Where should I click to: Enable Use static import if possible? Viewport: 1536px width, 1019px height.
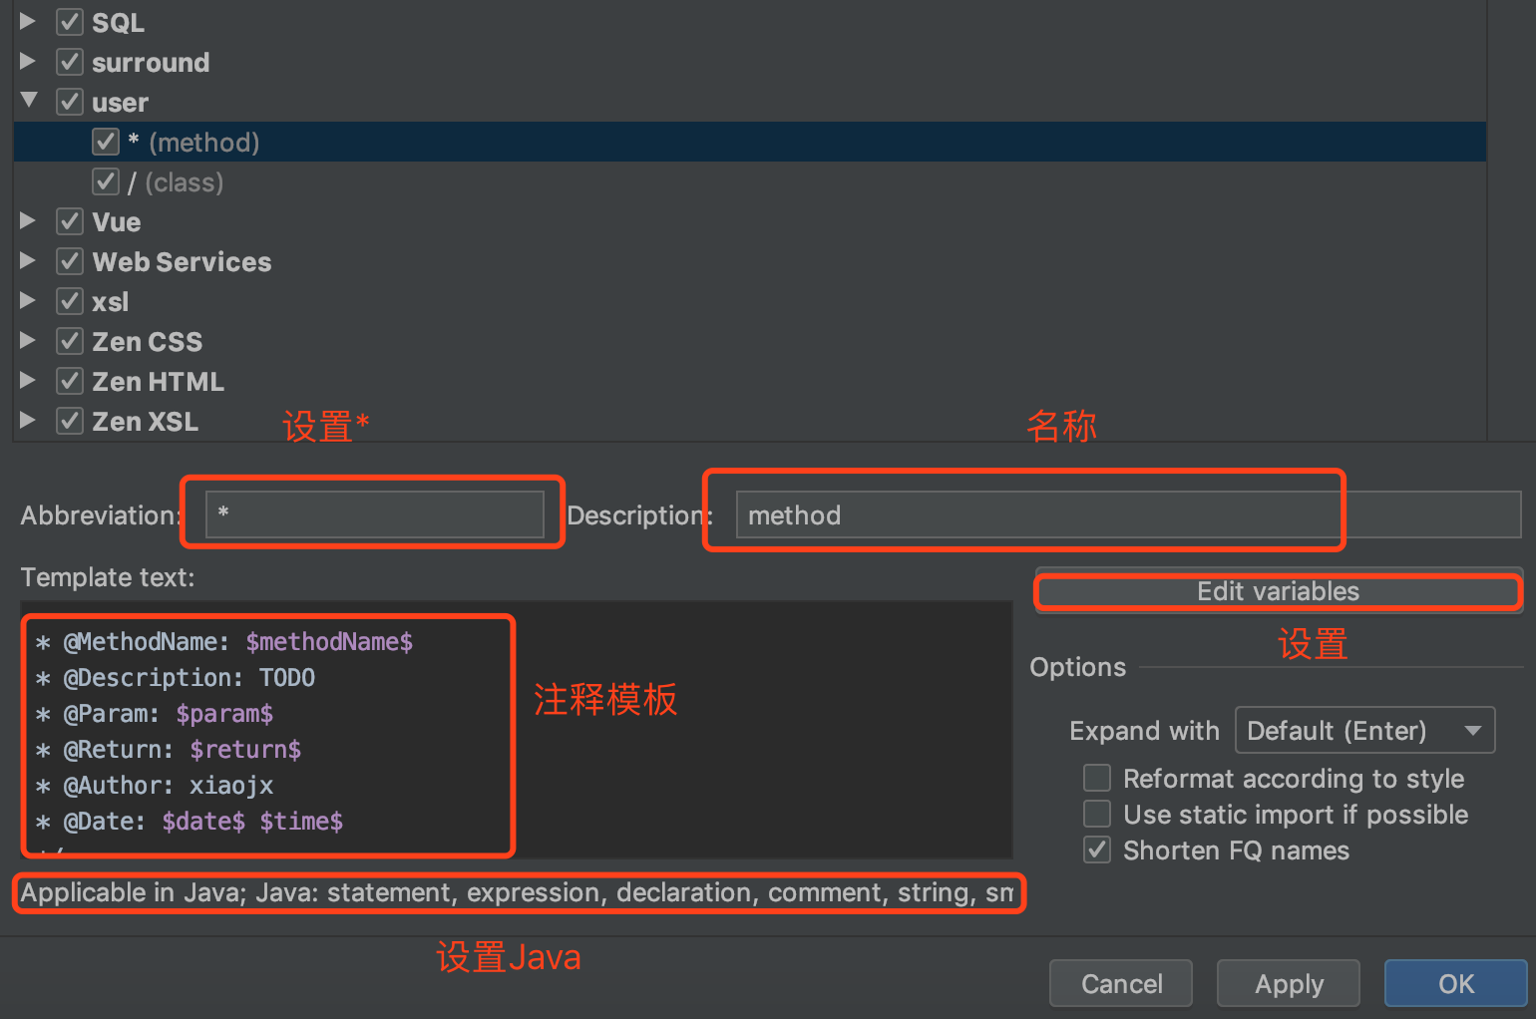pos(1097,814)
